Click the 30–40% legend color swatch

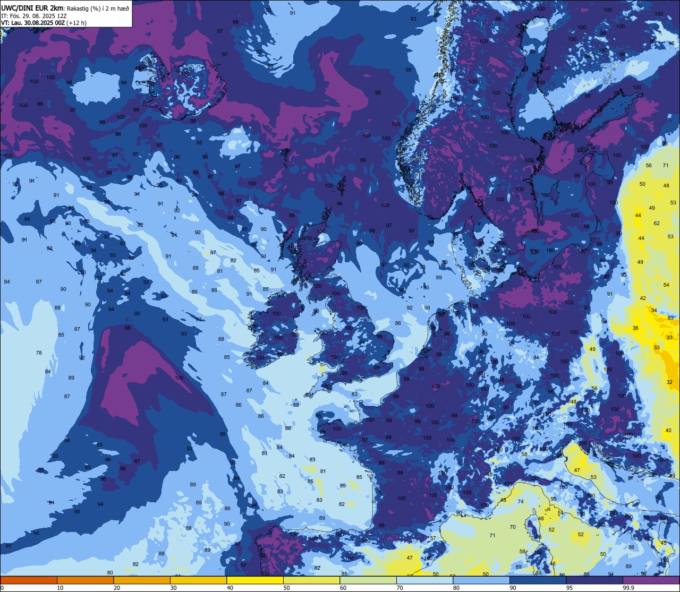point(198,580)
